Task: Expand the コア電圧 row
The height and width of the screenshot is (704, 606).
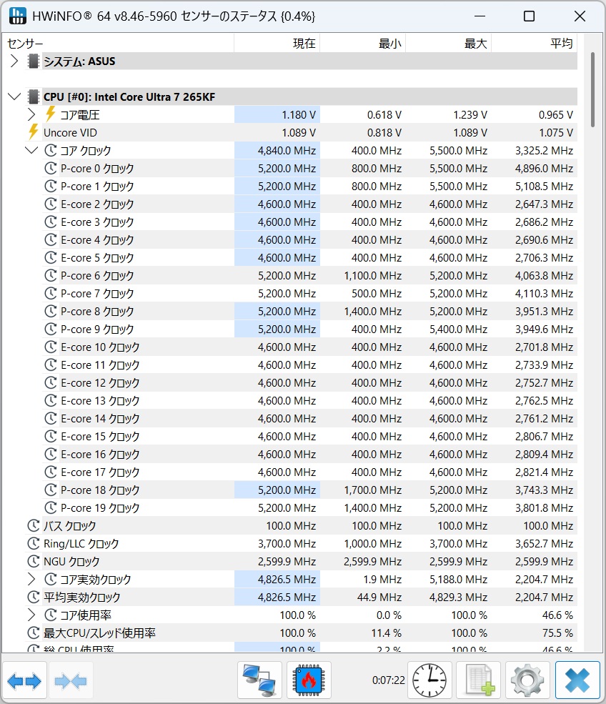Action: coord(31,114)
